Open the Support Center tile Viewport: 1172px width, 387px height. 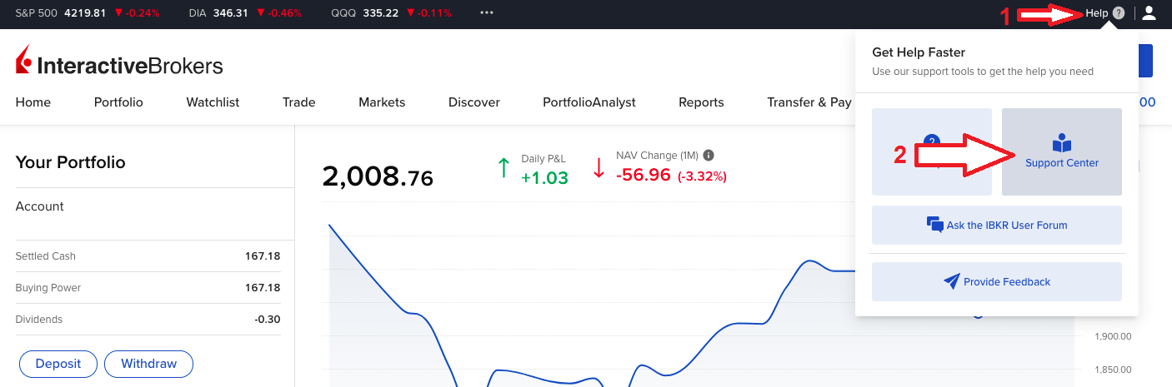tap(1062, 151)
